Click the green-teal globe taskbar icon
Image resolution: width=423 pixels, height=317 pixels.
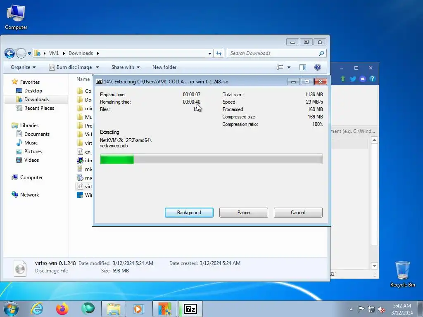pyautogui.click(x=88, y=309)
